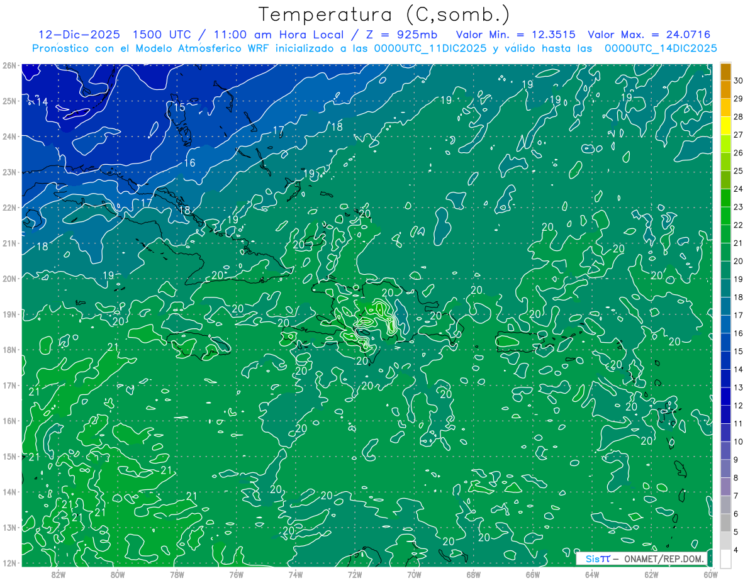
Task: Click the '72W' longitude axis label
Action: (354, 574)
